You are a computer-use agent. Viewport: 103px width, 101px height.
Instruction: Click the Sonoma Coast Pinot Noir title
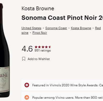(62, 18)
